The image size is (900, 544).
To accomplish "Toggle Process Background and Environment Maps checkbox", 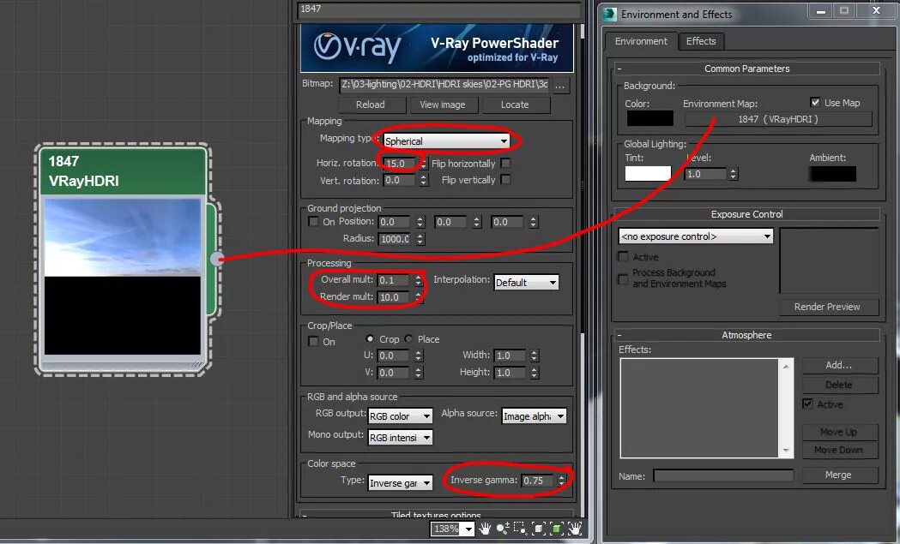I will (x=623, y=278).
